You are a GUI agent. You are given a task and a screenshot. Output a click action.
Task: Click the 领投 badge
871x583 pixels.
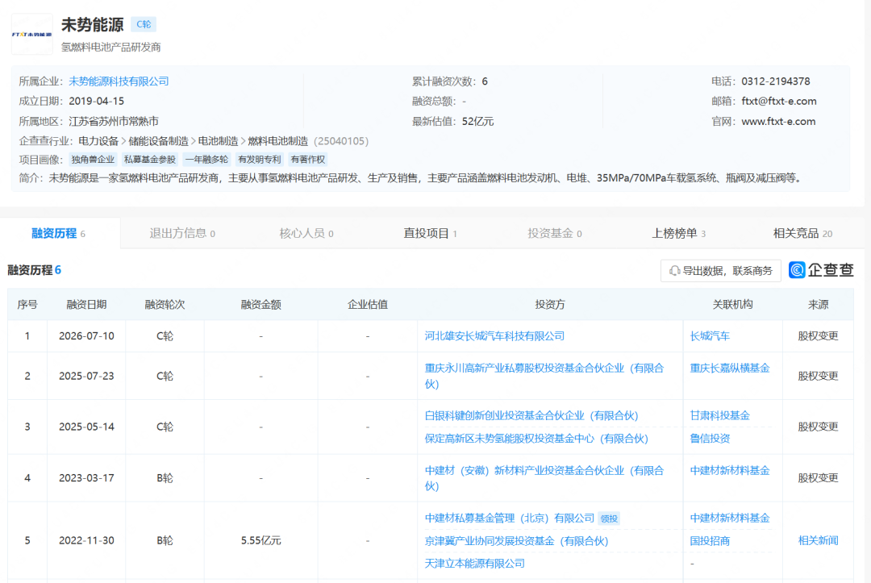click(609, 518)
